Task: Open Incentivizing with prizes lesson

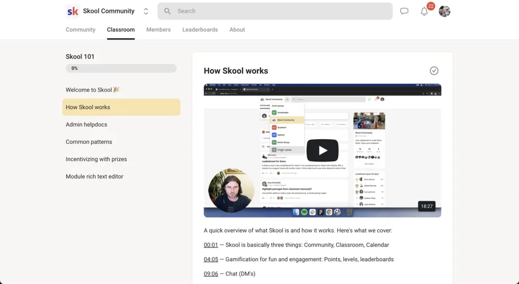Action: (x=97, y=159)
